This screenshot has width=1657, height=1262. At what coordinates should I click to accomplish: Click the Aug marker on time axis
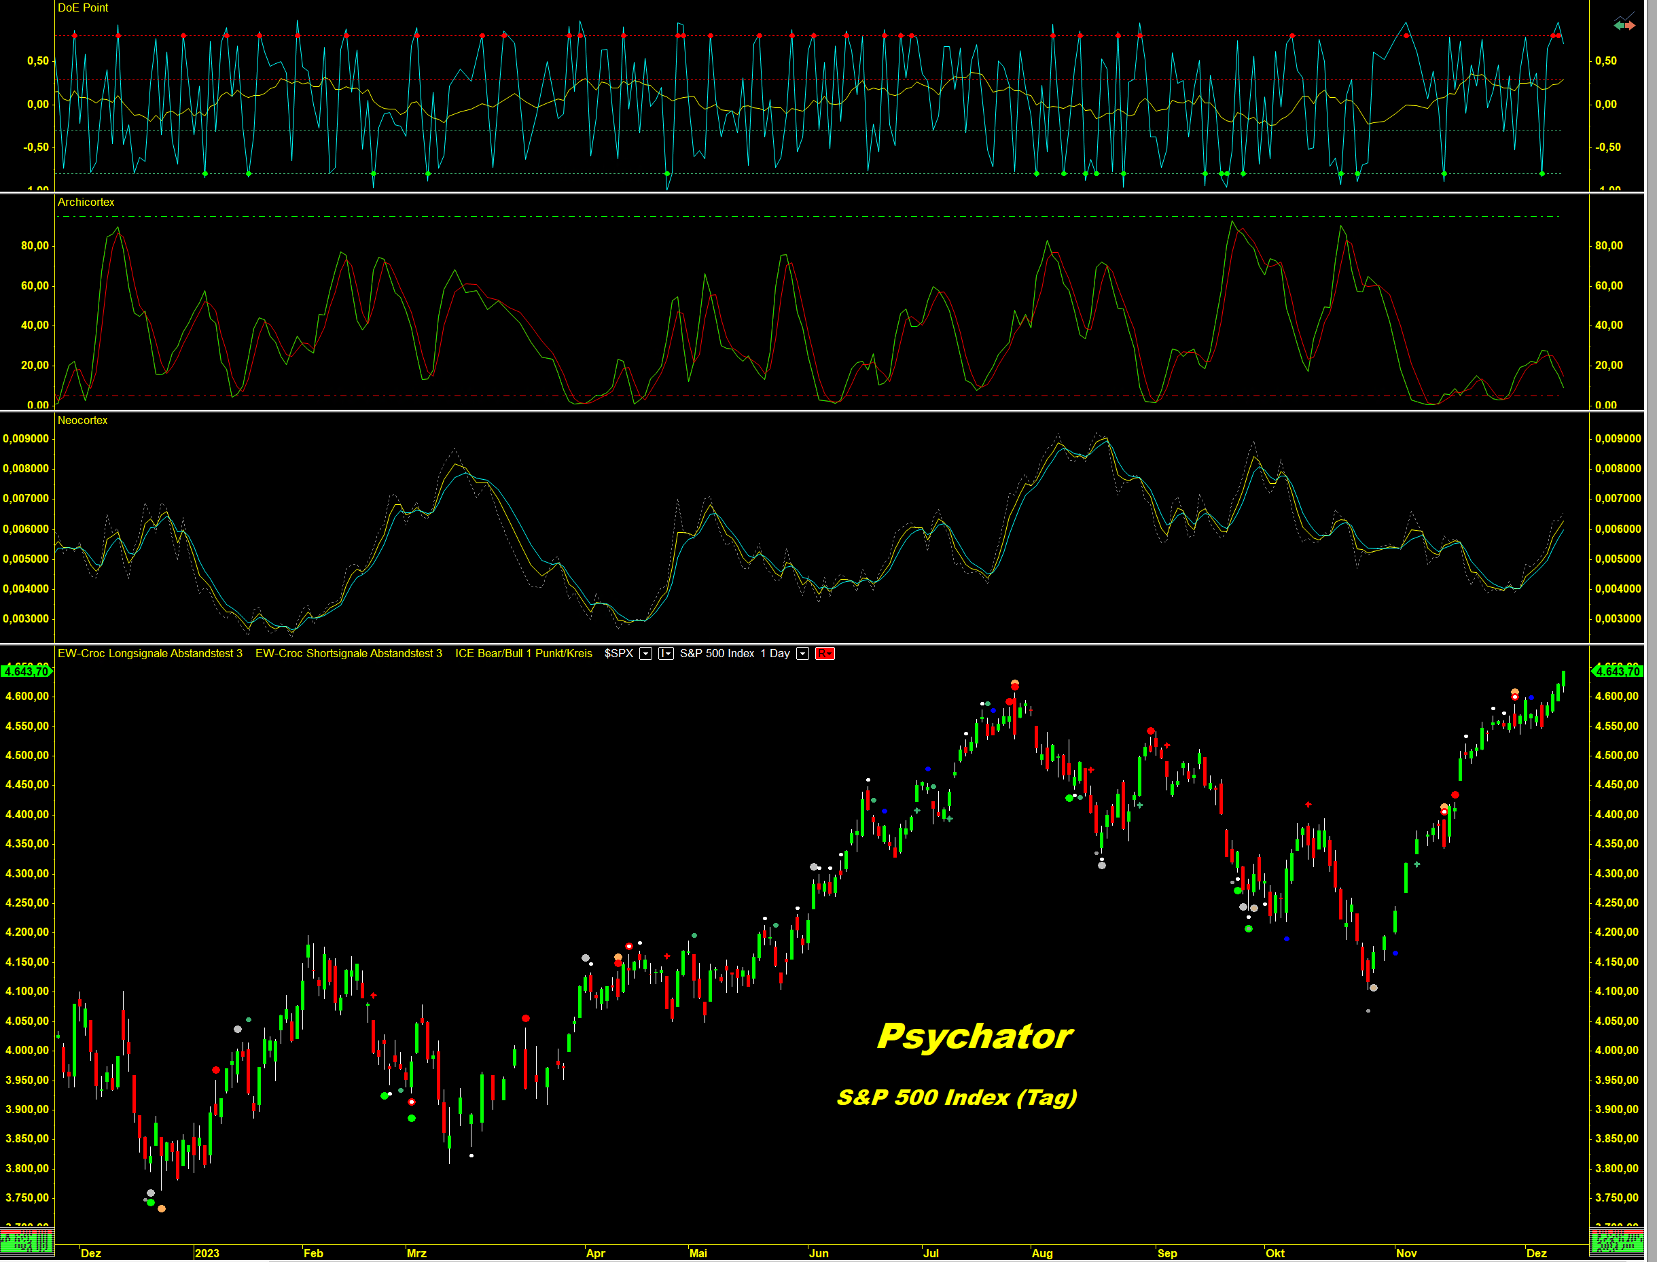click(x=1042, y=1253)
